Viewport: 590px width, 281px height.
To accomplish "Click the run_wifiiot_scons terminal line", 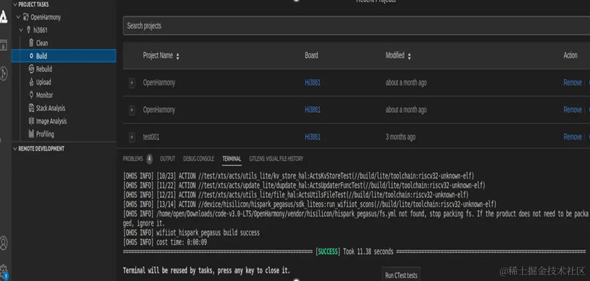I will (310, 204).
